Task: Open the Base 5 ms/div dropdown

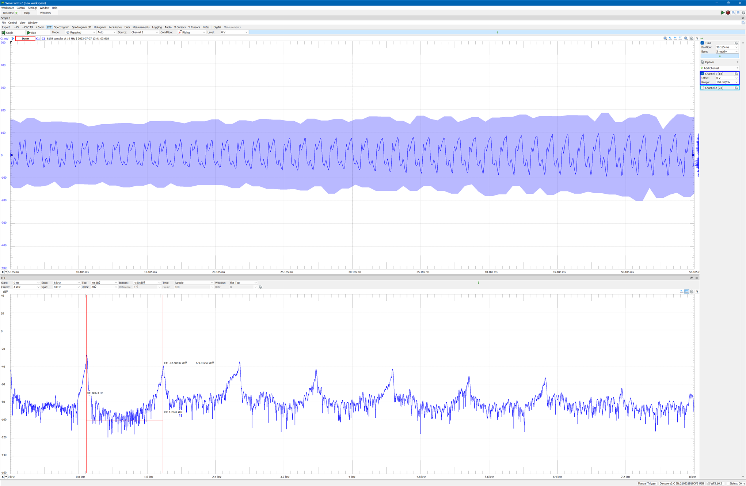Action: click(x=727, y=52)
